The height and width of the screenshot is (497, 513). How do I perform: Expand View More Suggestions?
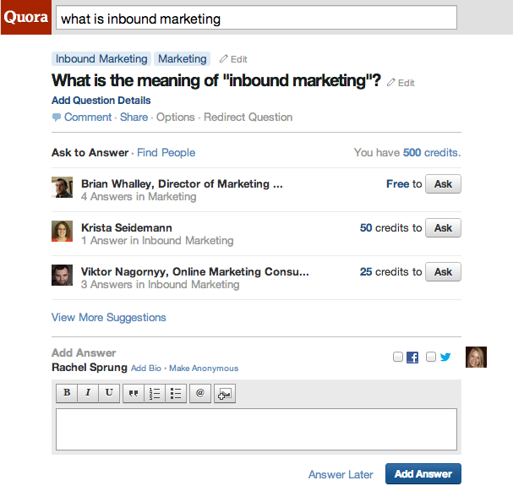coord(109,318)
